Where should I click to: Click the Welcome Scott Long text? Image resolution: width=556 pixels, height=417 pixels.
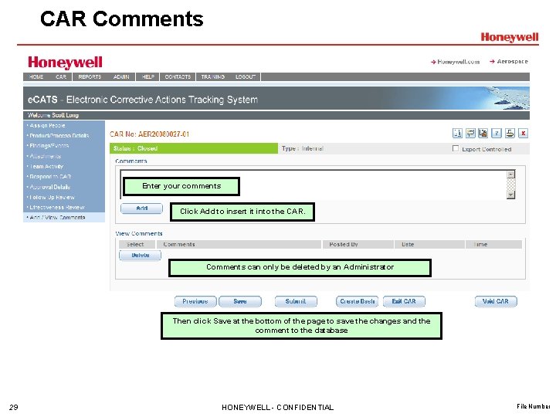(53, 115)
